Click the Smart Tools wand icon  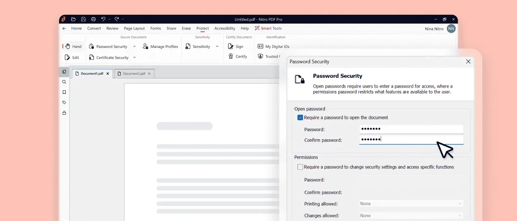coord(257,28)
